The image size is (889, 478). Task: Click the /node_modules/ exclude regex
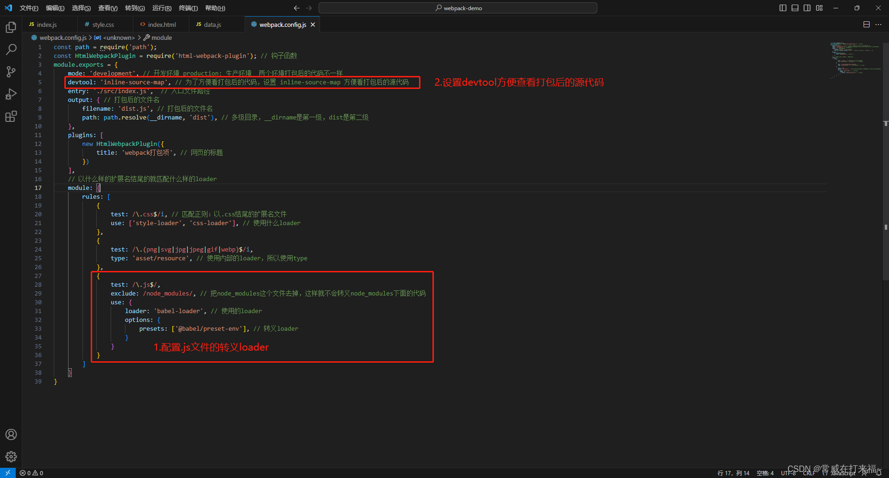click(168, 293)
